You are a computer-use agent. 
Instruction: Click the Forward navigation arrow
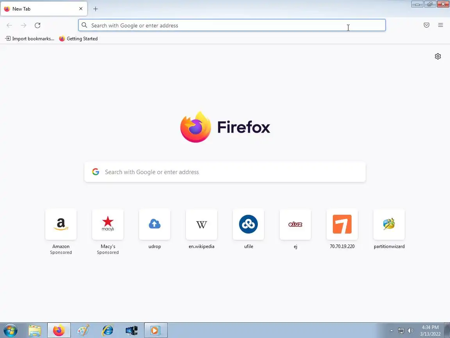click(23, 25)
